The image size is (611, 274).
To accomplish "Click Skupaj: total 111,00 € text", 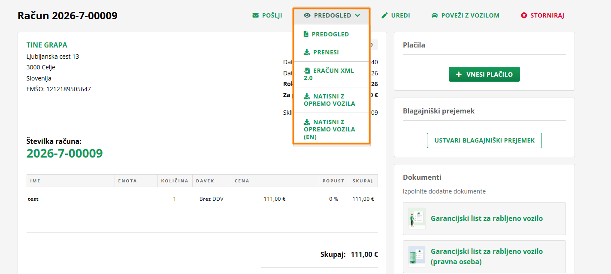I will (349, 254).
